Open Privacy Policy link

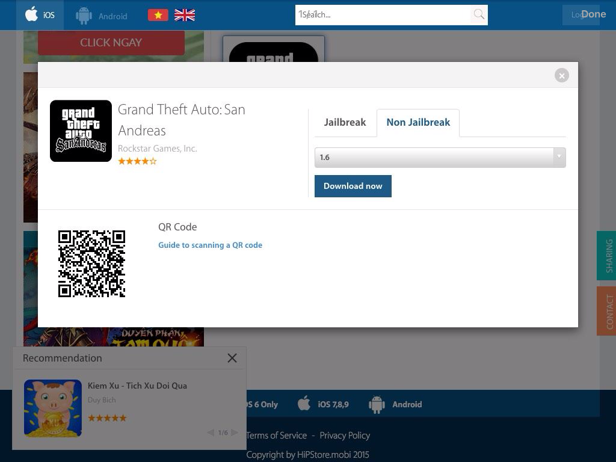(x=345, y=436)
